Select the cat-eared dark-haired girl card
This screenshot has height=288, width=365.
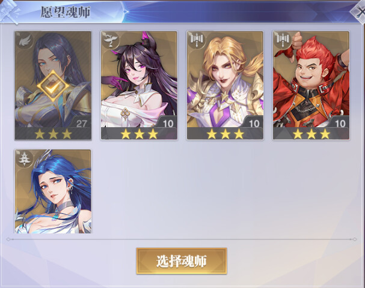click(x=139, y=86)
